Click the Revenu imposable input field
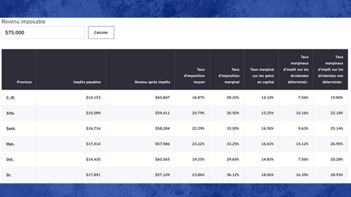Screen dimensions: 351x197 (x=43, y=32)
